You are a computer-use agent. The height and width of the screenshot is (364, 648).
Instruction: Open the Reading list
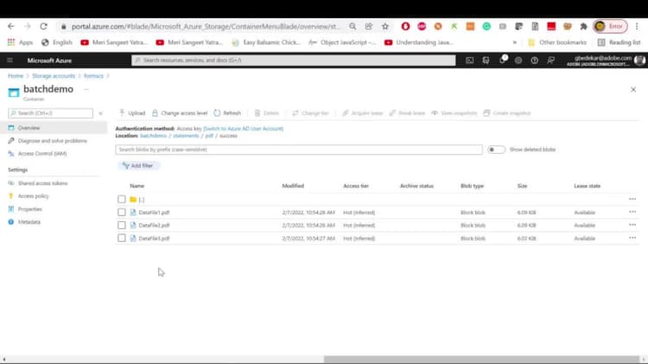(619, 42)
